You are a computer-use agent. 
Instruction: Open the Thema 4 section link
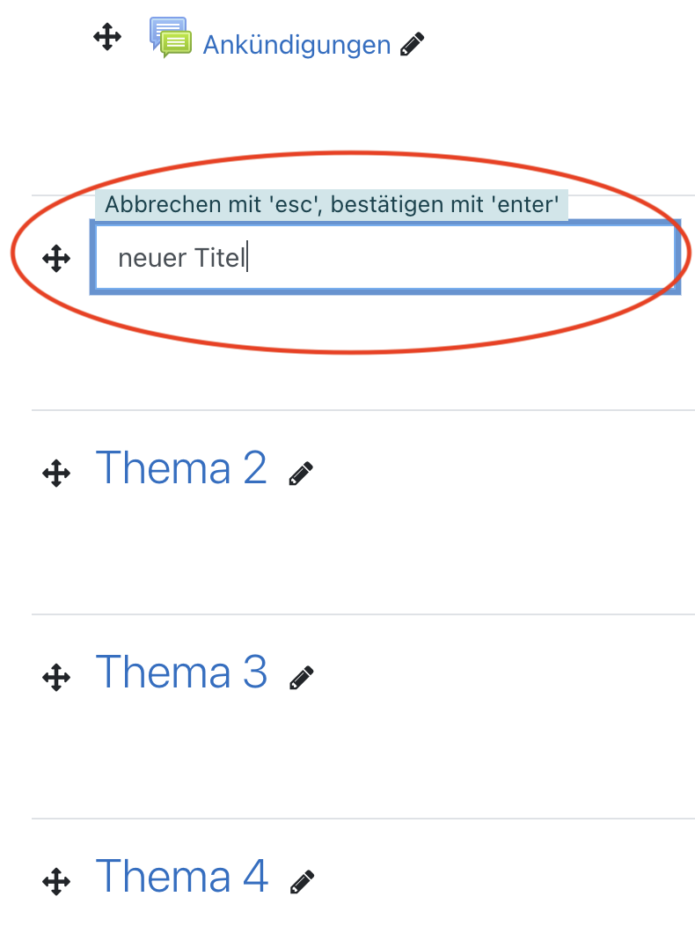(182, 877)
